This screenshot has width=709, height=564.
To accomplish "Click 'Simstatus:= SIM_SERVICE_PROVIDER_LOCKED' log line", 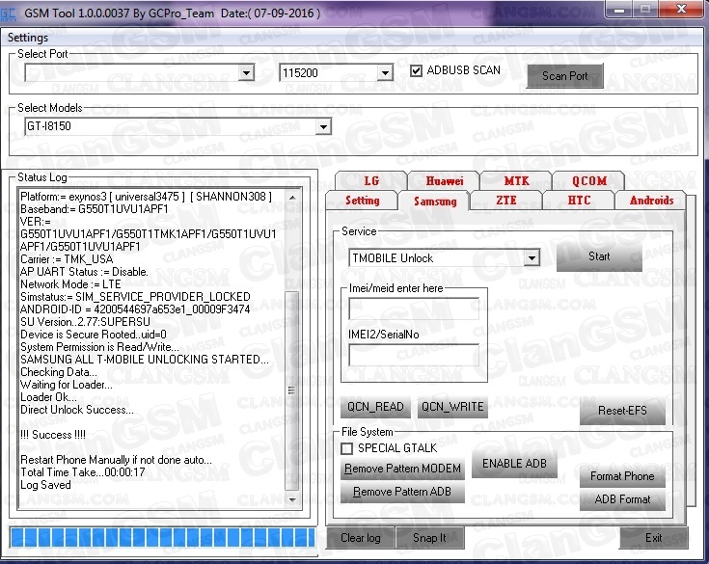I will [x=135, y=297].
